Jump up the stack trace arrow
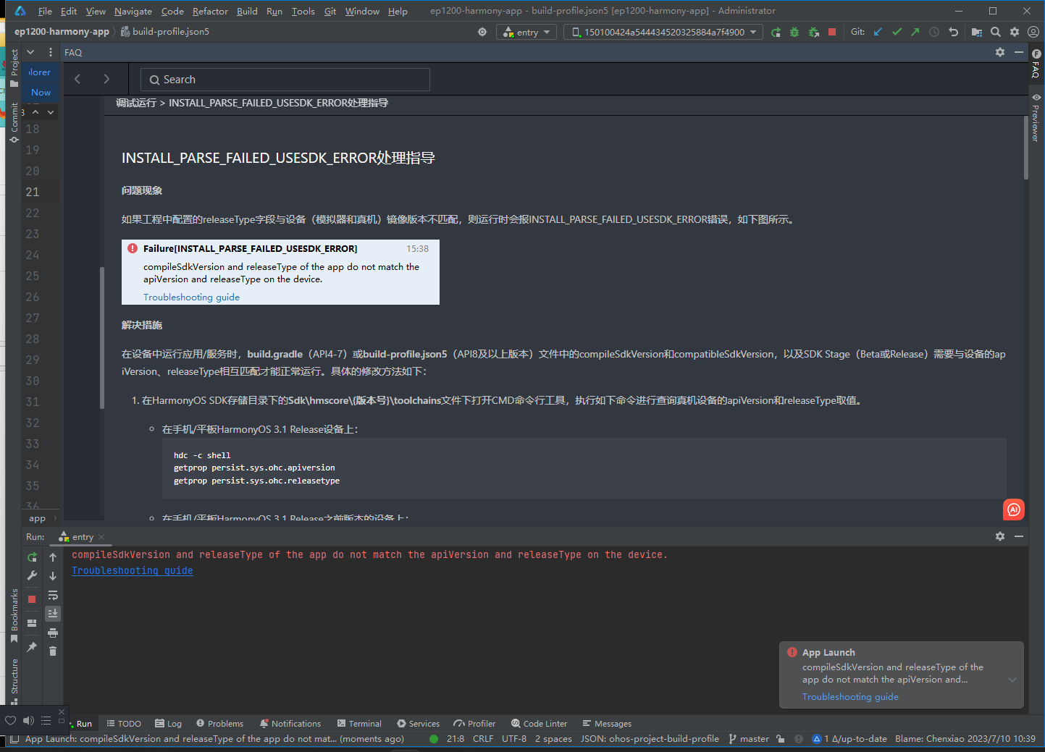 (x=53, y=557)
